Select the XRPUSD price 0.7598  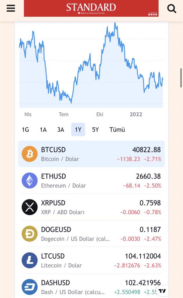click(x=150, y=203)
